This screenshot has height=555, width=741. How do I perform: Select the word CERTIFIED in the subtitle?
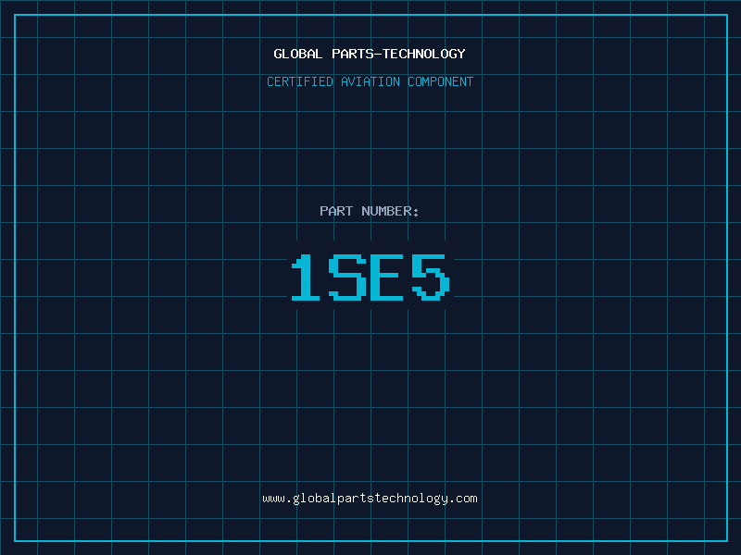coord(300,81)
